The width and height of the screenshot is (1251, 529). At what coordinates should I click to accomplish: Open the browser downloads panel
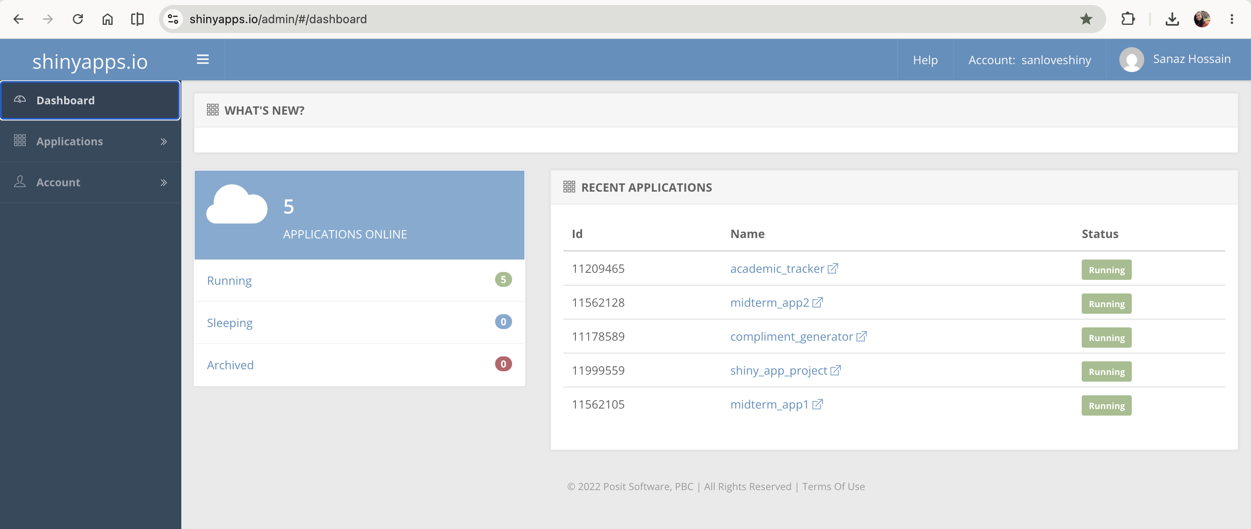click(x=1172, y=19)
